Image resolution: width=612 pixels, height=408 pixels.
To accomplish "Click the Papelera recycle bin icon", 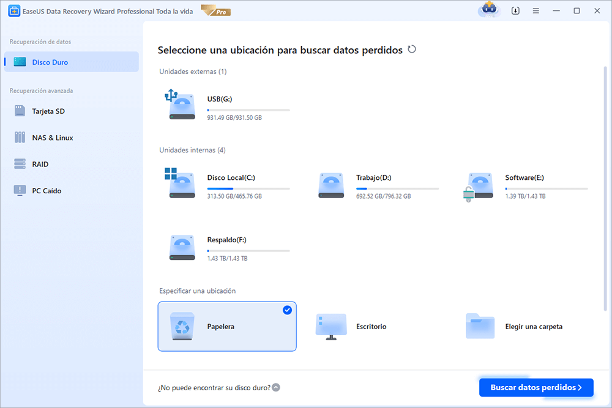I will coord(182,326).
